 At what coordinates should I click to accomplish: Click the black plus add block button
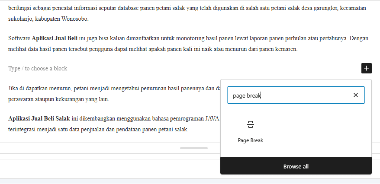(367, 68)
